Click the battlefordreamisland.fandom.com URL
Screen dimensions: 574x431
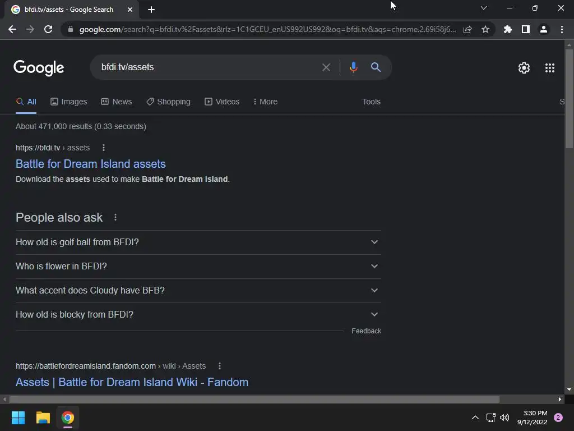110,366
